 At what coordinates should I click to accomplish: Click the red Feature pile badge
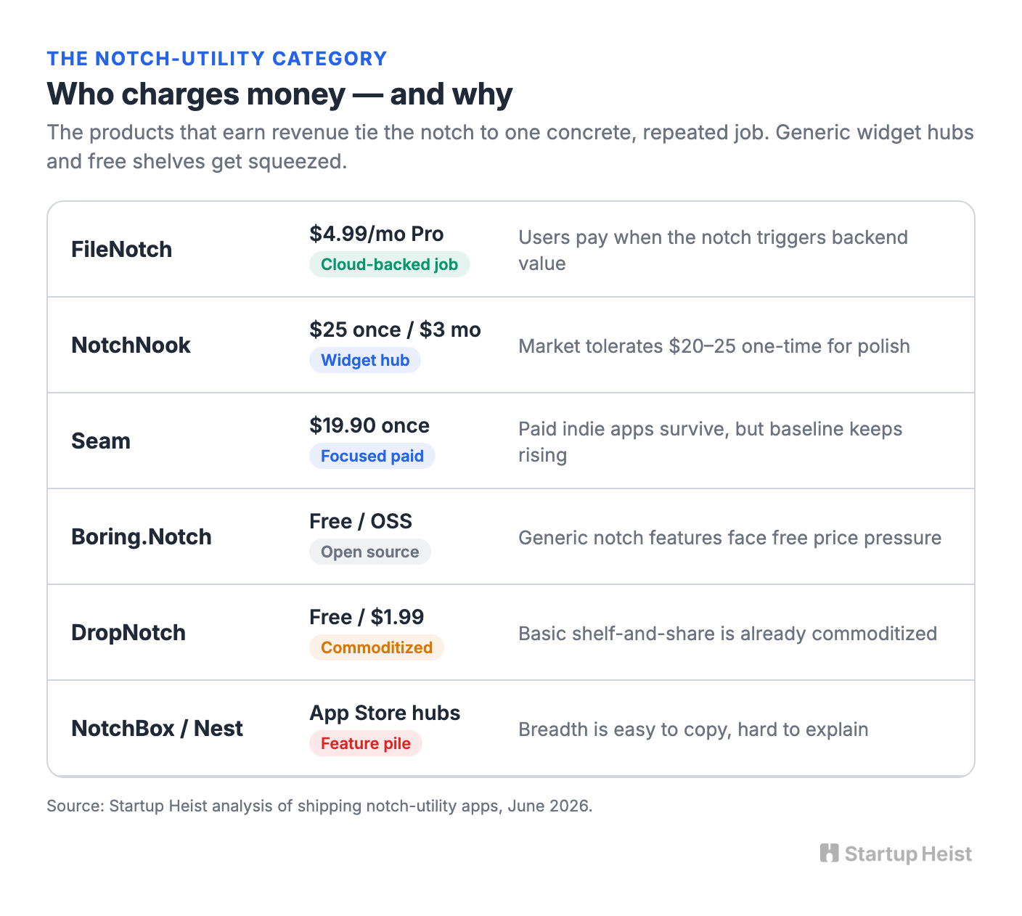tap(366, 743)
